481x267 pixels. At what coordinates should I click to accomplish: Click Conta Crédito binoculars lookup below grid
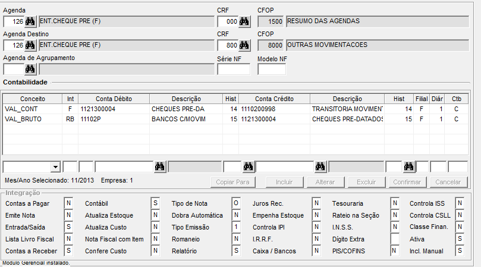click(x=321, y=167)
